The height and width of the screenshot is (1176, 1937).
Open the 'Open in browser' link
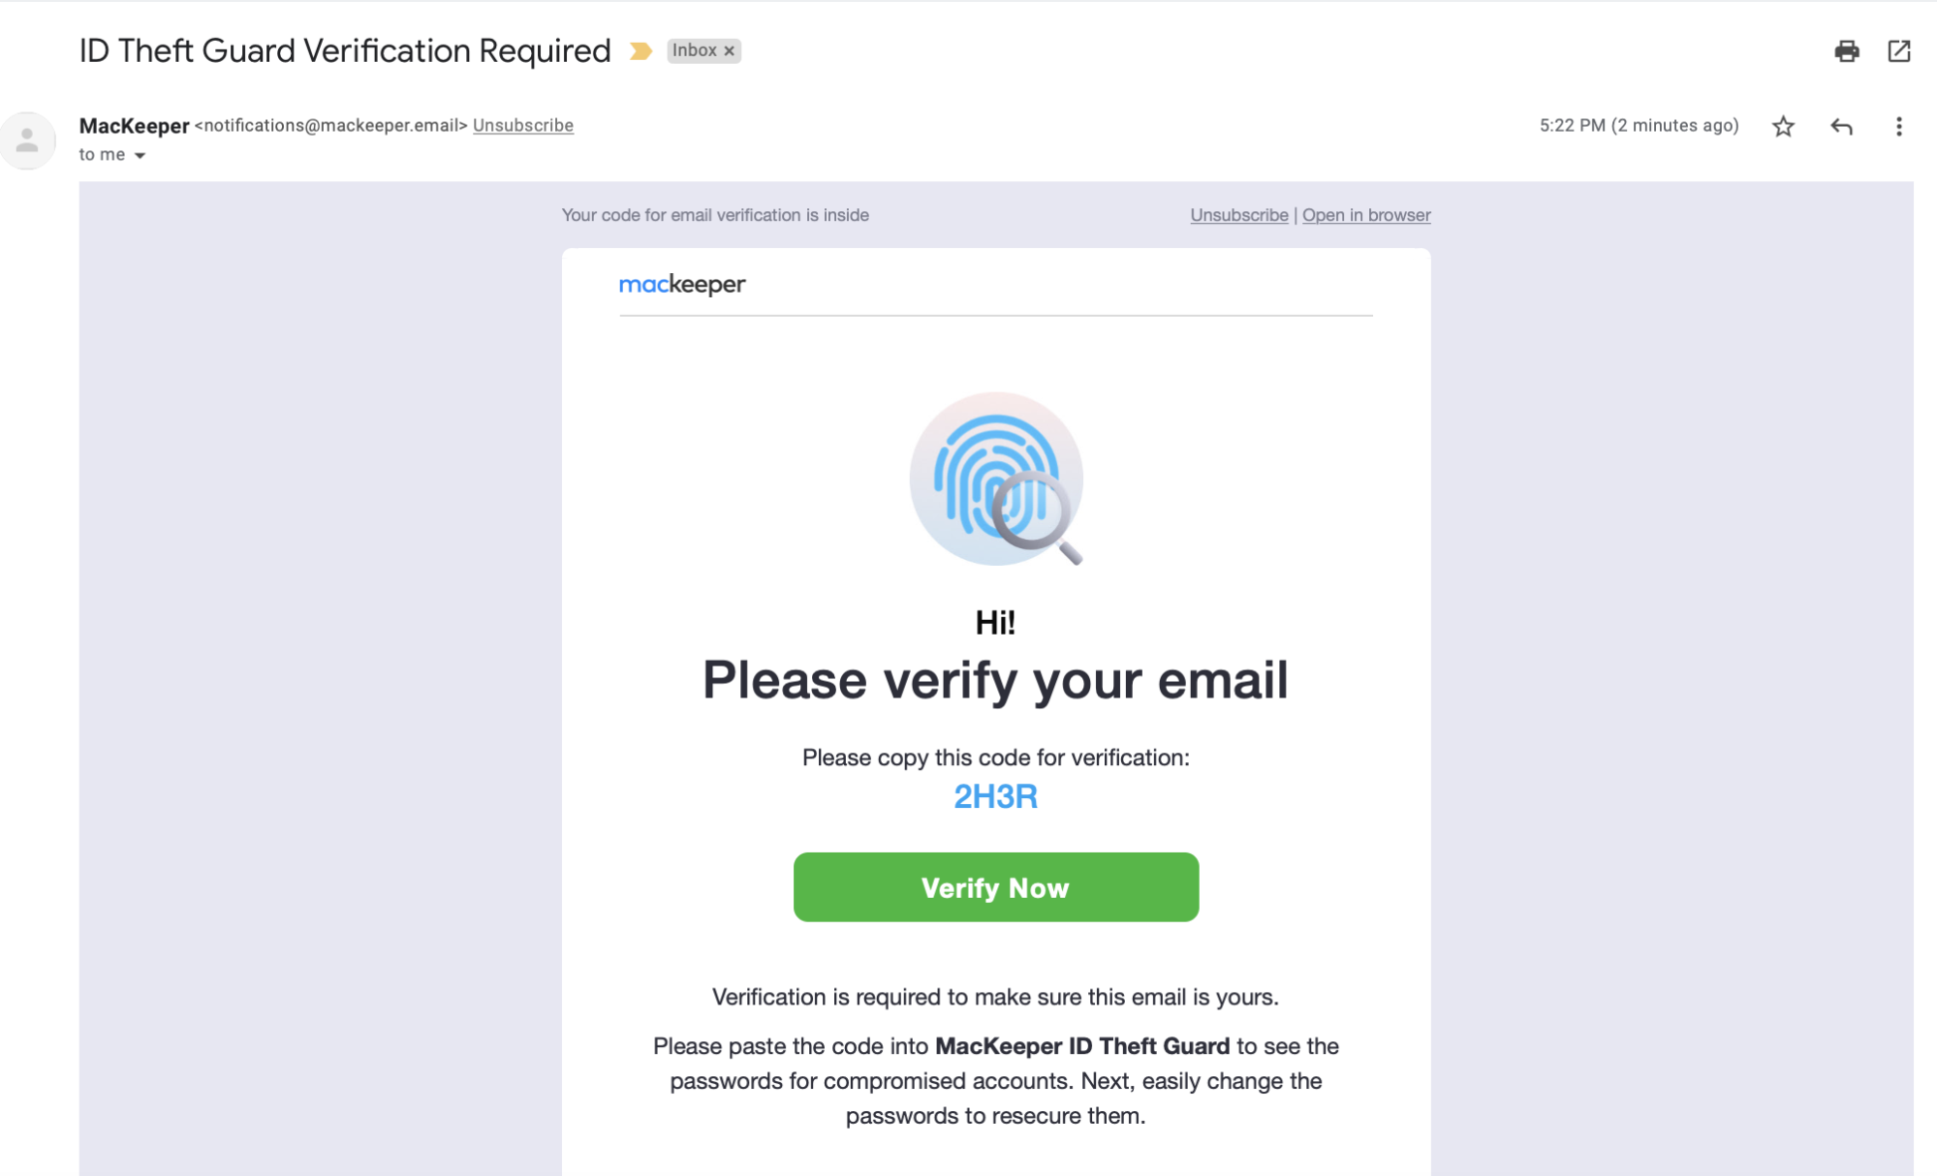tap(1365, 215)
